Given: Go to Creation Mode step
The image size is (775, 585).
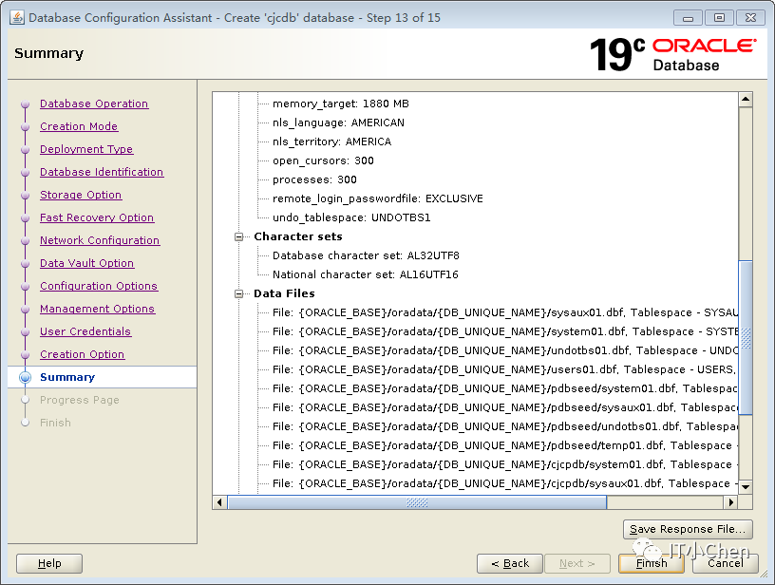Looking at the screenshot, I should (x=79, y=126).
